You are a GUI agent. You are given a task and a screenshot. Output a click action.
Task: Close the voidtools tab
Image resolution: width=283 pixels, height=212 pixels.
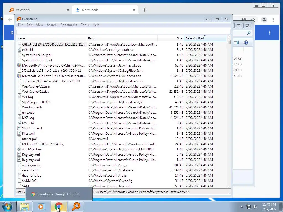(68, 10)
